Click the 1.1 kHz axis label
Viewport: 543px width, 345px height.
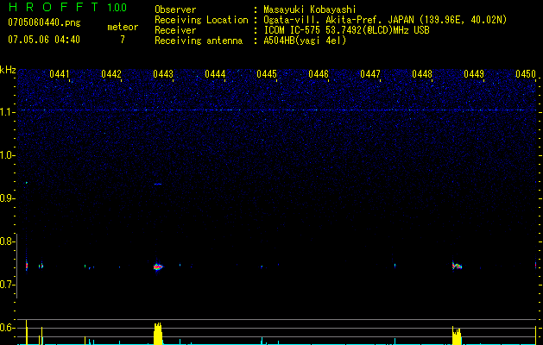click(8, 111)
